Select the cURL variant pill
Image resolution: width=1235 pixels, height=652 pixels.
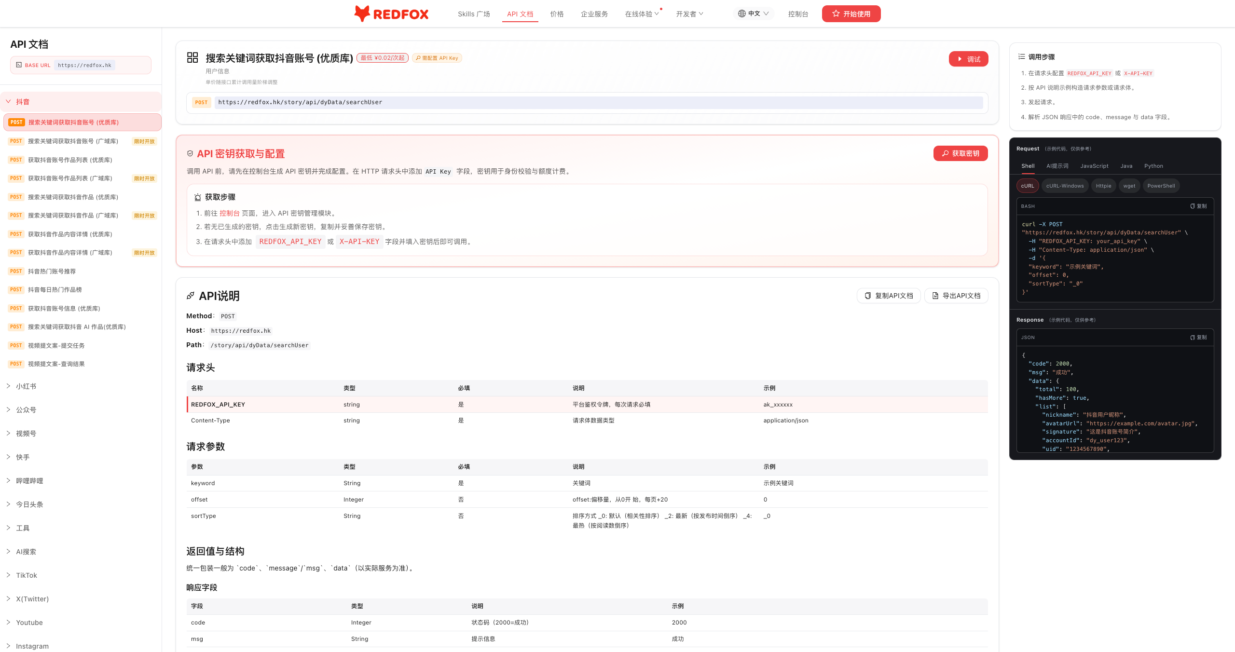(1028, 186)
